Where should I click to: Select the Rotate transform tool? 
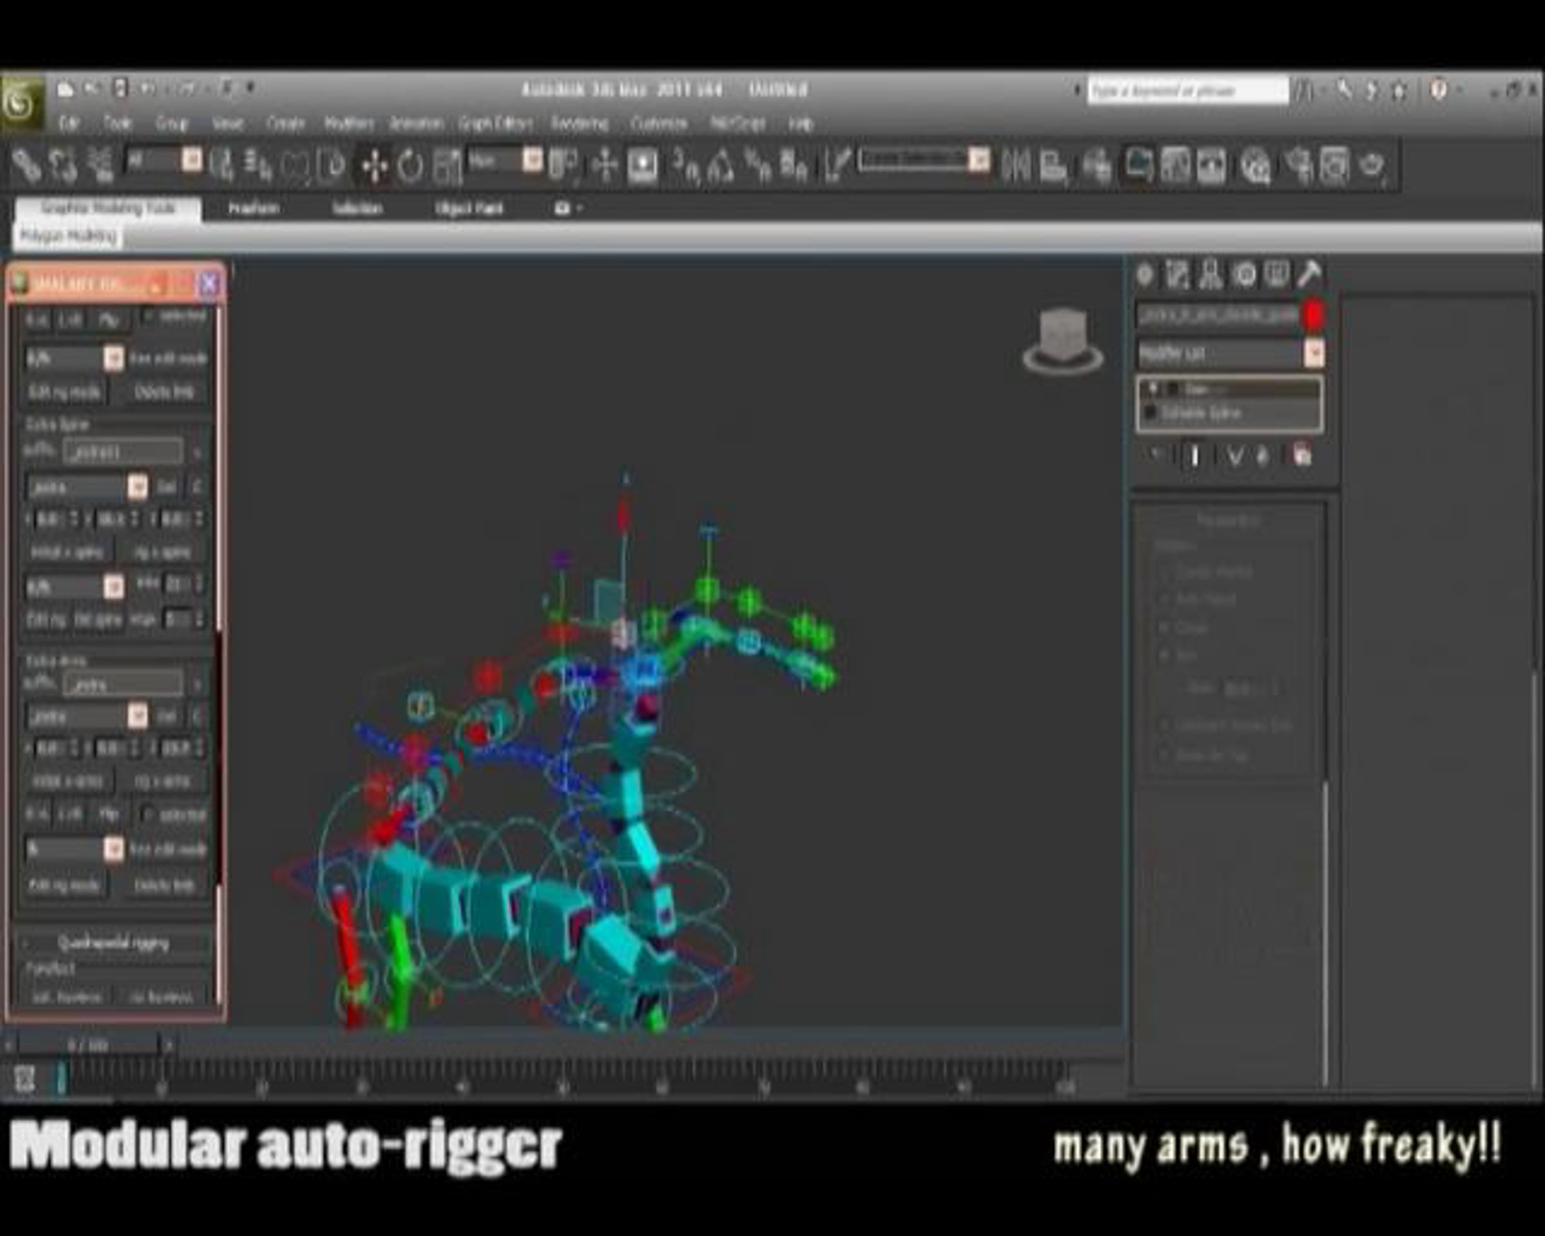[411, 166]
